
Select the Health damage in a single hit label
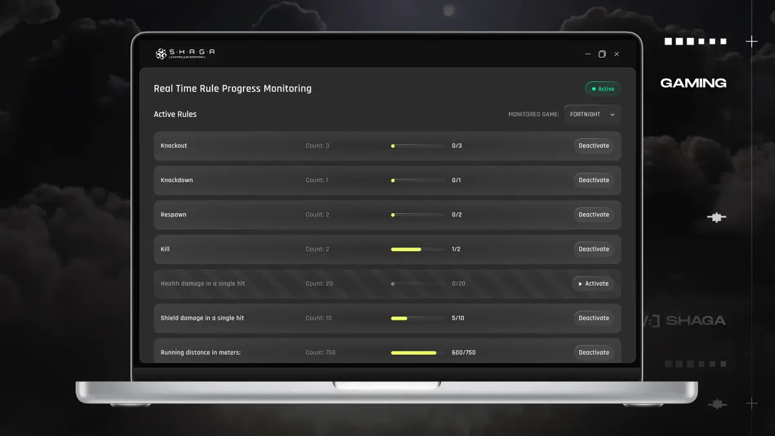203,284
